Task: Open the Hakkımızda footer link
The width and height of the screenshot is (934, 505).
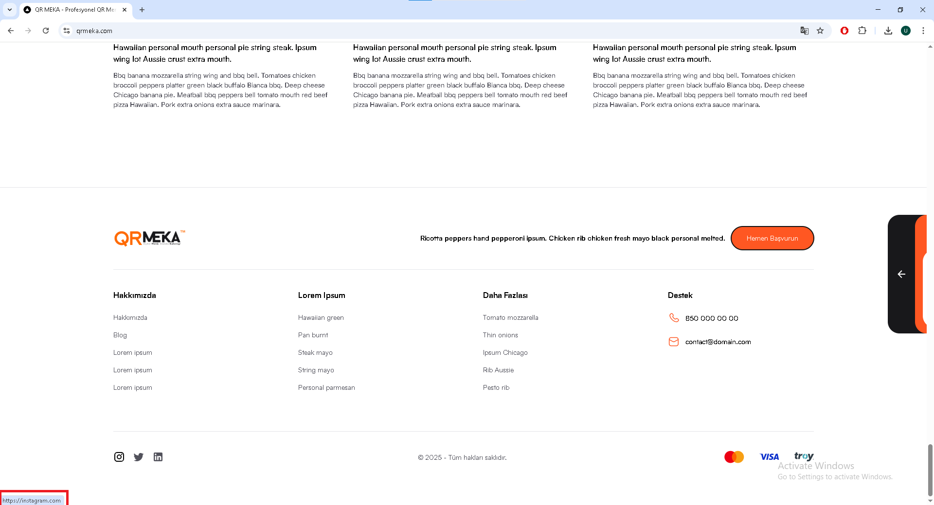Action: (130, 317)
